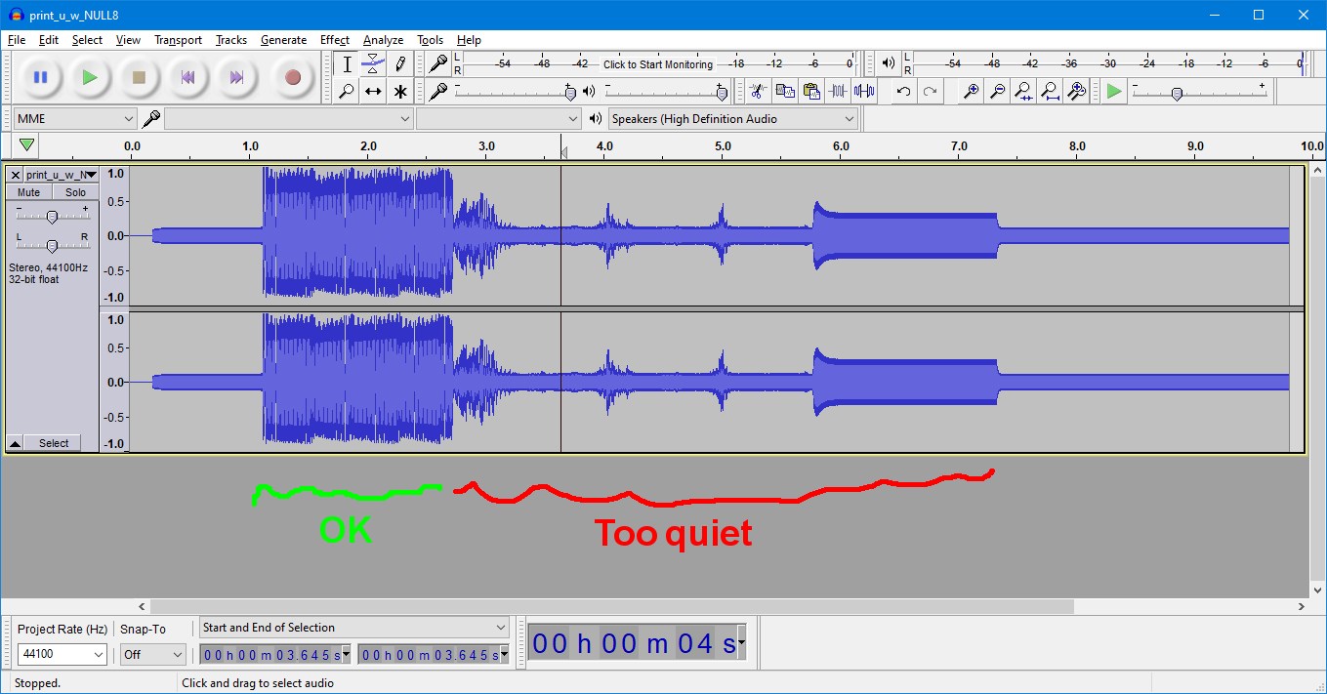Viewport: 1327px width, 694px height.
Task: Toggle Solo on the track
Action: [x=75, y=192]
